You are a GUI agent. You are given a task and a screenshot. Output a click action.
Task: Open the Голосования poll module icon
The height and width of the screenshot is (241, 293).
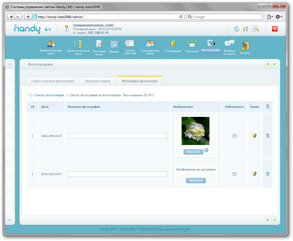[172, 44]
